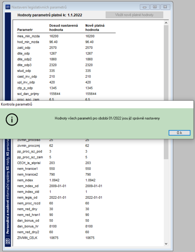Select the hod_min_mzda parameter name
Viewport: 195px width, 252px height.
coord(28,42)
